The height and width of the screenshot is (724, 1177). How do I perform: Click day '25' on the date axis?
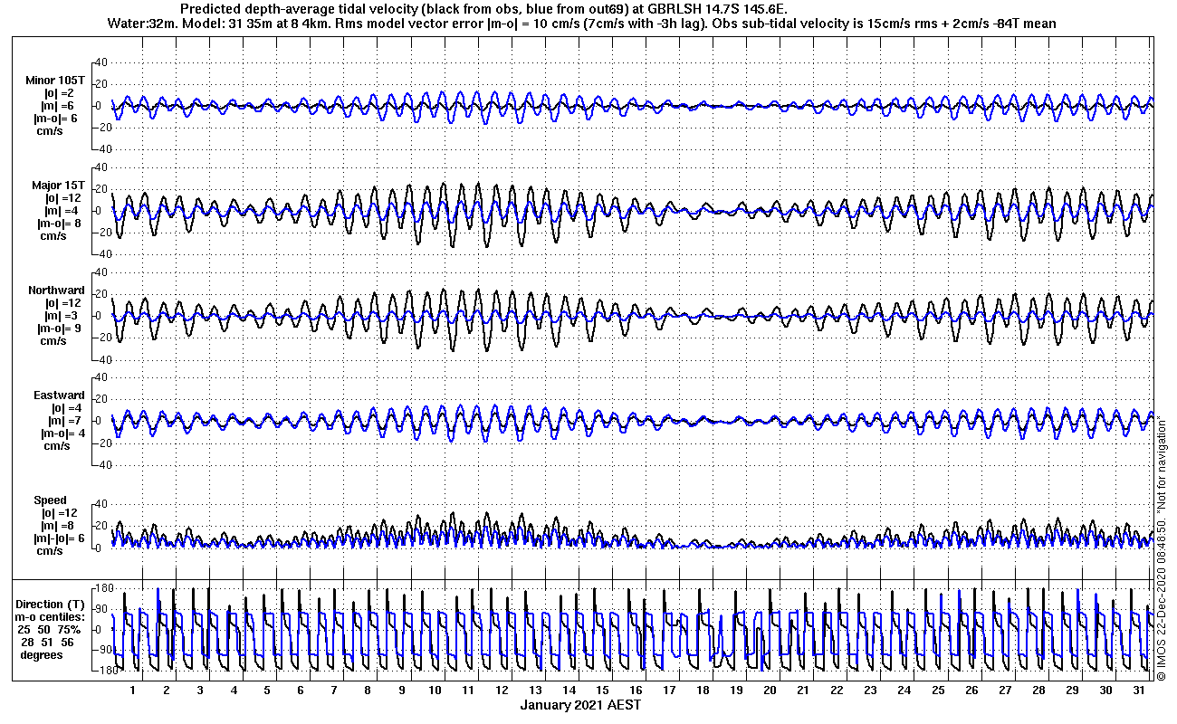pos(938,691)
